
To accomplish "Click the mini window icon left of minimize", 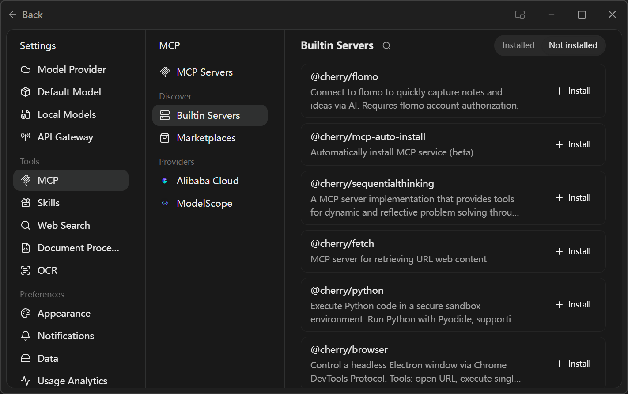I will tap(520, 15).
